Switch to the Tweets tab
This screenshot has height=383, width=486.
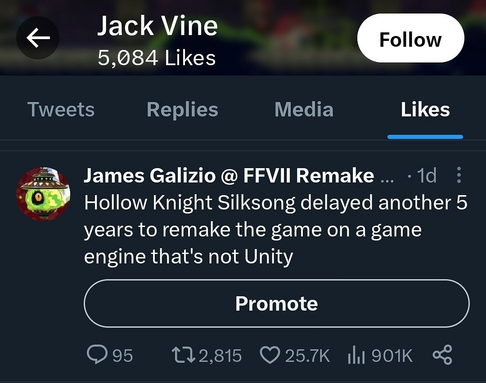pyautogui.click(x=61, y=110)
